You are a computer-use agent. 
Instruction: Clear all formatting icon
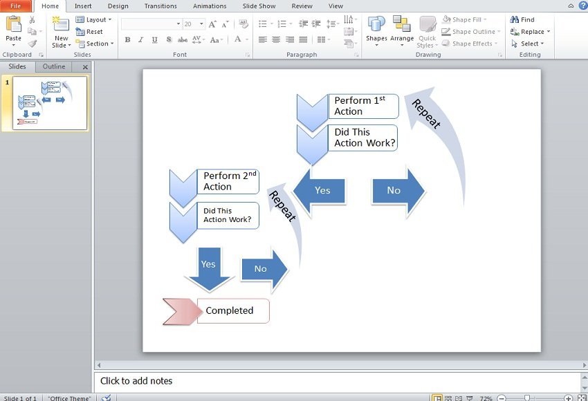[x=244, y=24]
